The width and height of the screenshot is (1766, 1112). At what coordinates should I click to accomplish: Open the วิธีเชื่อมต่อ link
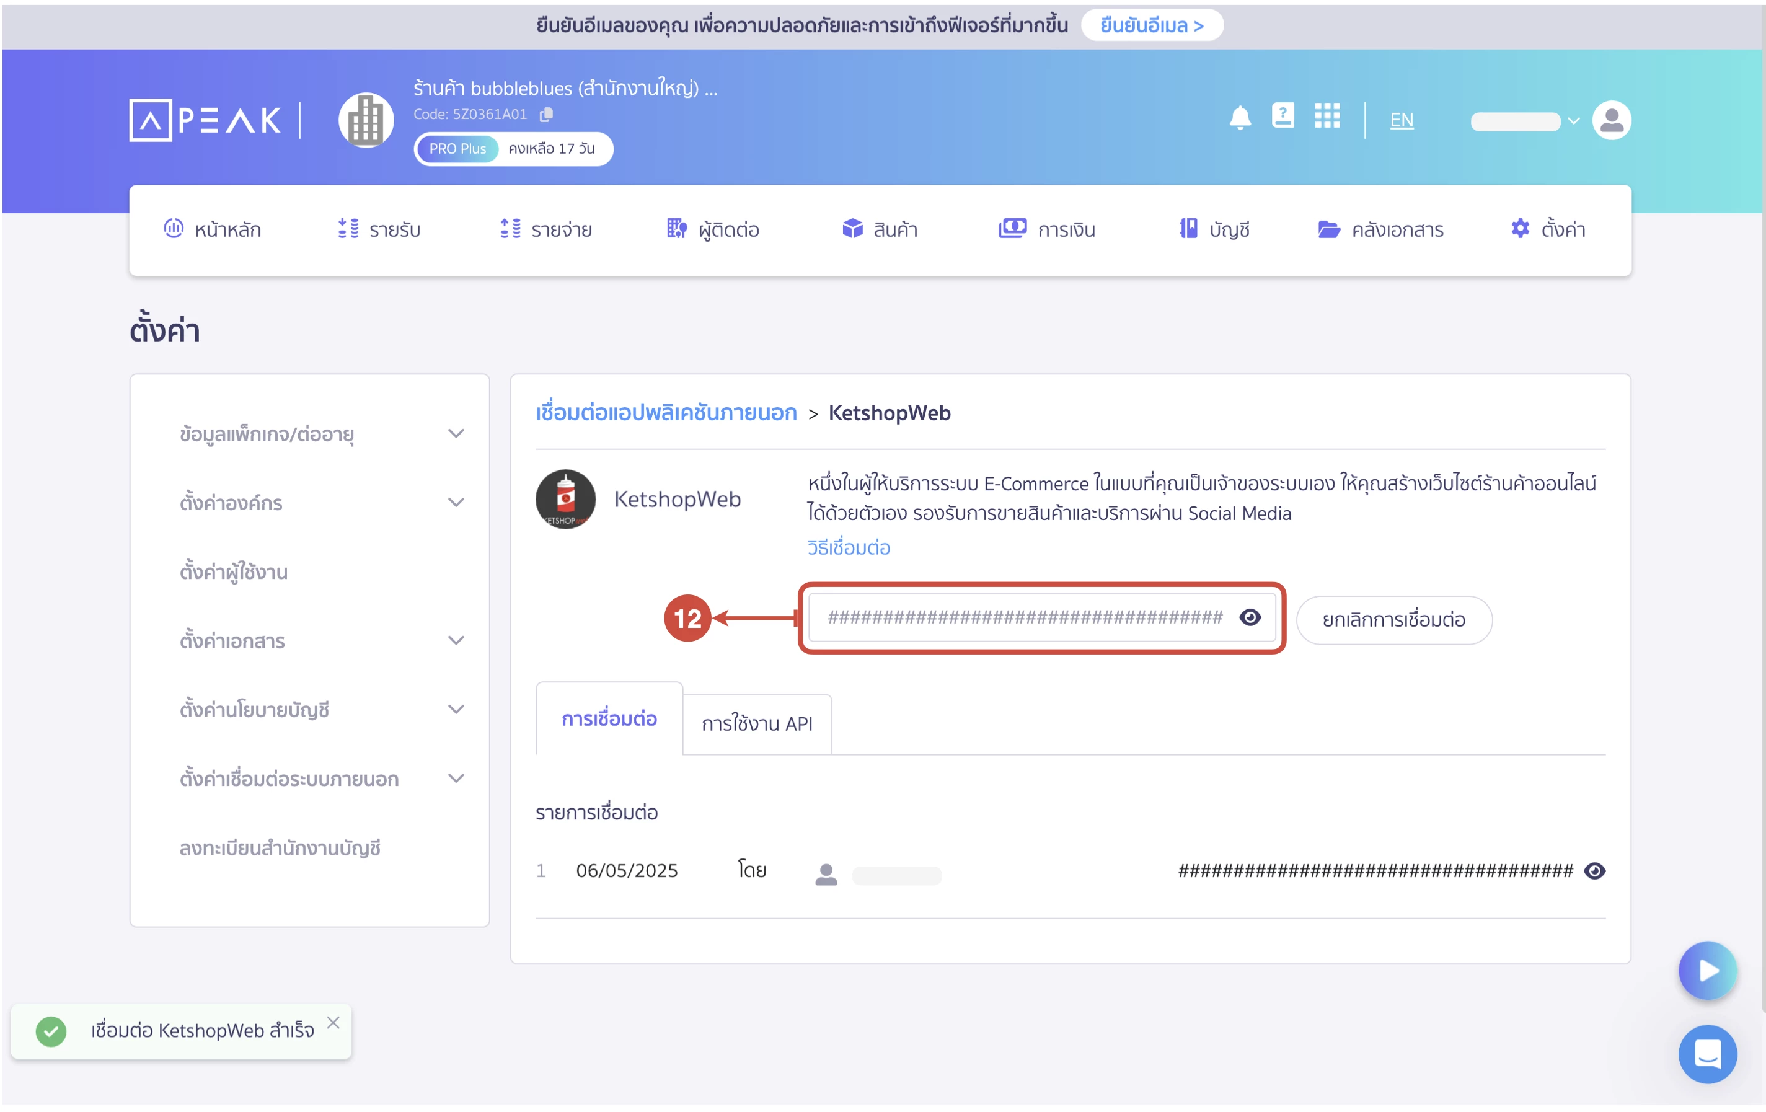click(848, 548)
